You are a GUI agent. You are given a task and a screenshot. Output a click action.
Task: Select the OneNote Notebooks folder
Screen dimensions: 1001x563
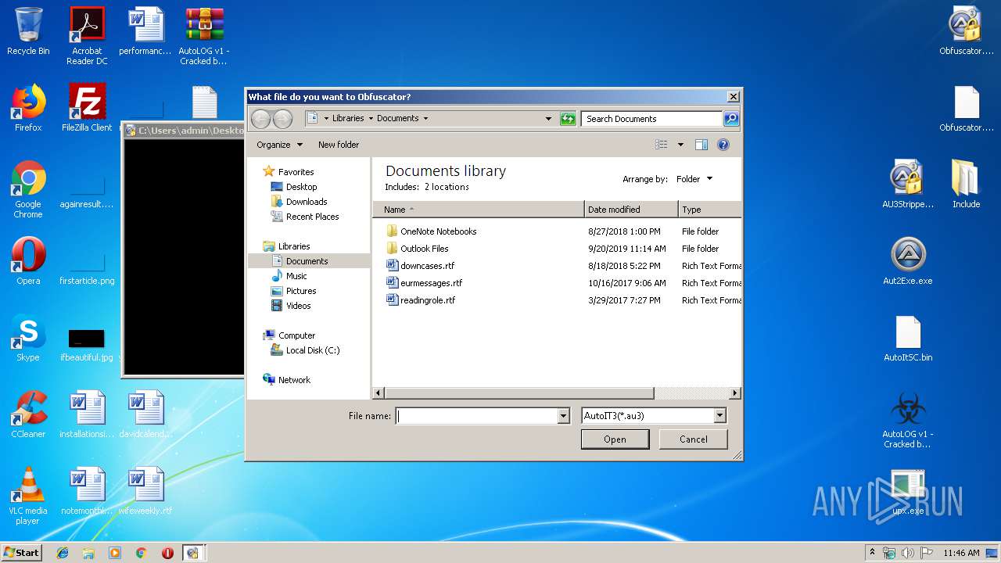(438, 231)
